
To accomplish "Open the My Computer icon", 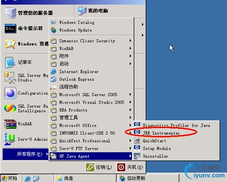I will click(x=82, y=11).
